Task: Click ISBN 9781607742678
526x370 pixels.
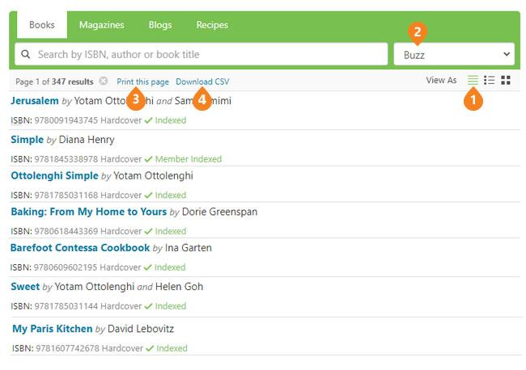Action: pyautogui.click(x=67, y=348)
